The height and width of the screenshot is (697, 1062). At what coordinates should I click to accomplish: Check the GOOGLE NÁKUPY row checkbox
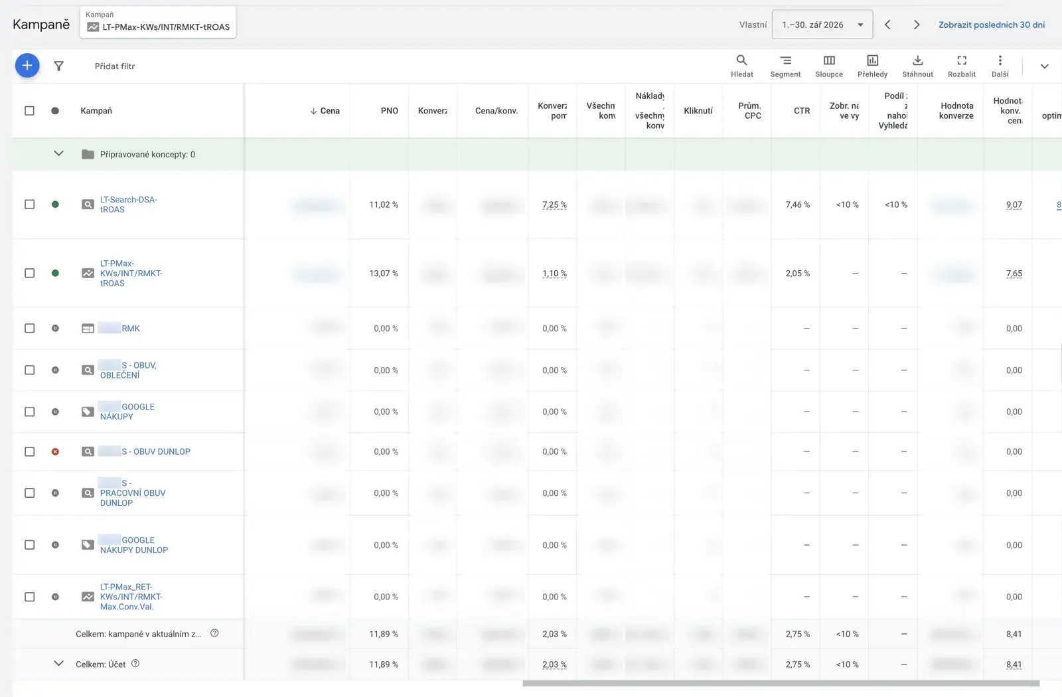[x=29, y=412]
